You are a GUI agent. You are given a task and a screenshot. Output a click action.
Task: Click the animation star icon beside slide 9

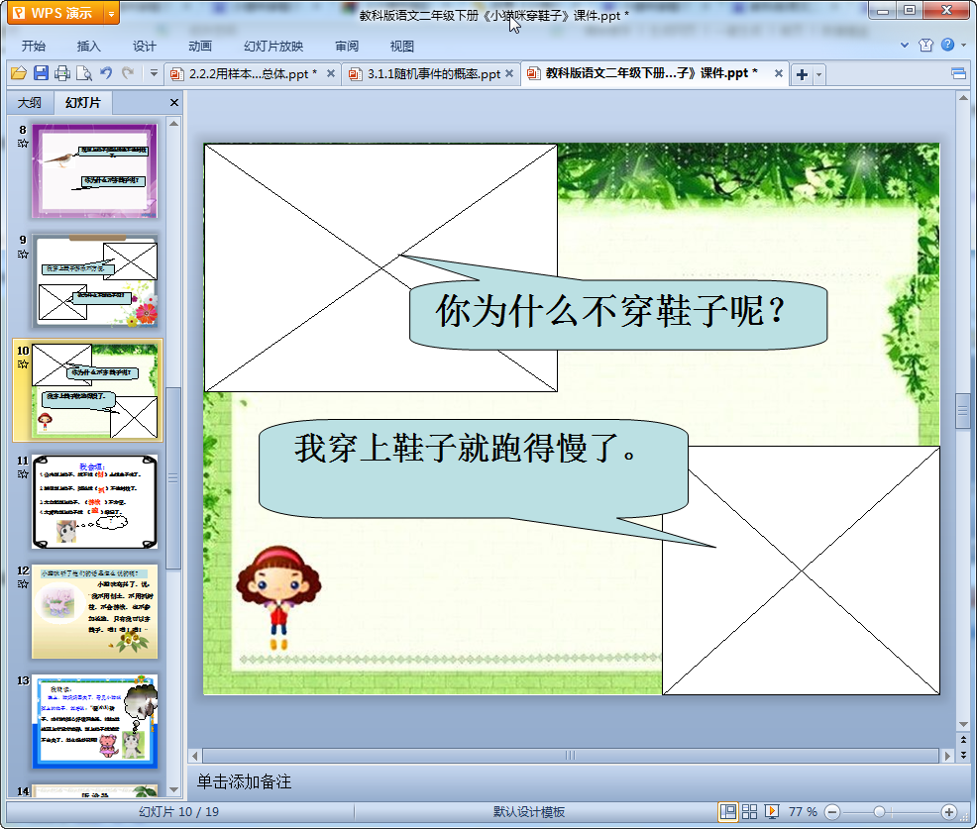pos(23,255)
